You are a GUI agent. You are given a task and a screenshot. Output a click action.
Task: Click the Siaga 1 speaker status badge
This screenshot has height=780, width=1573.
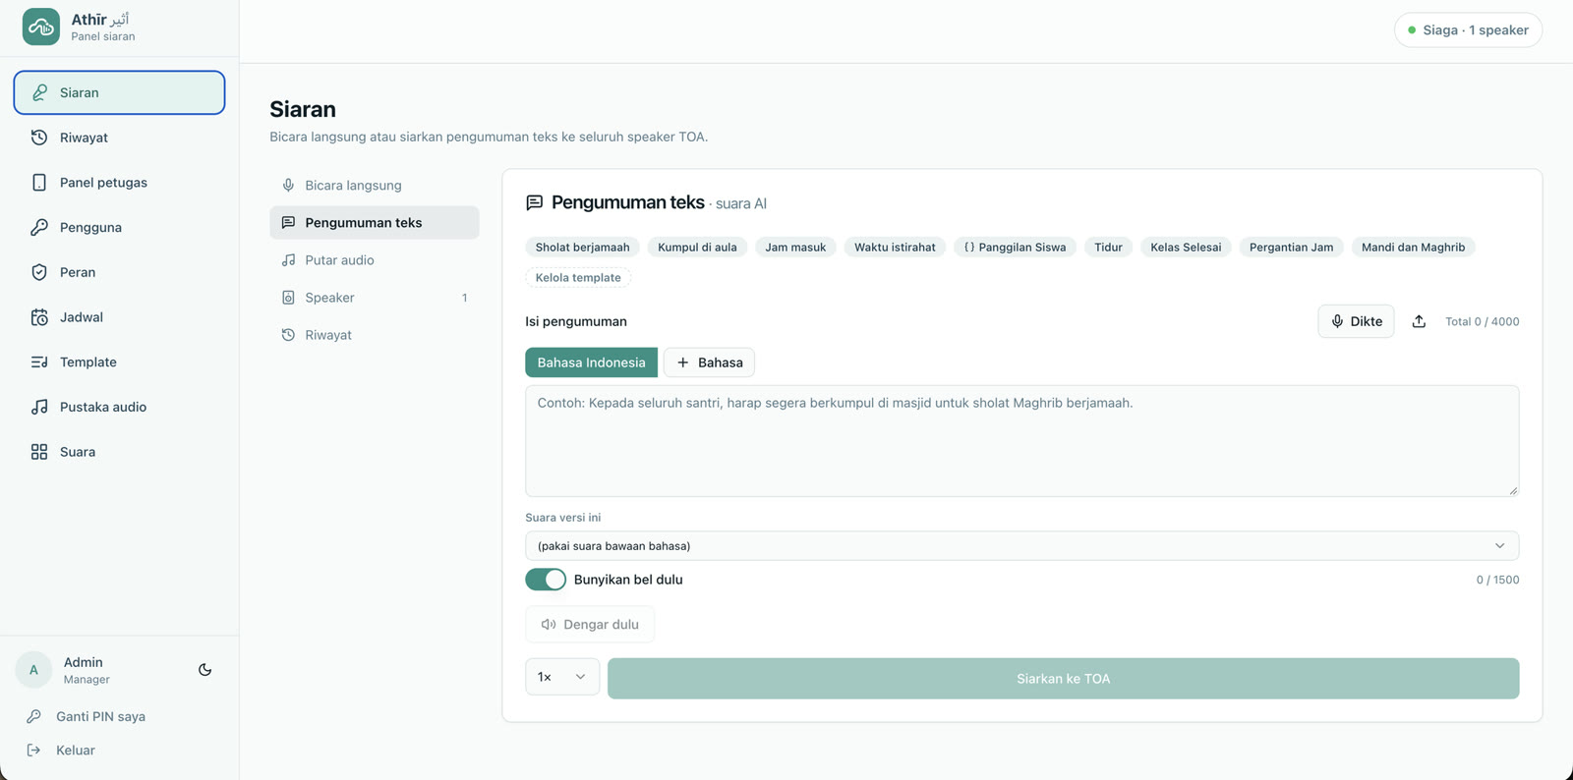tap(1468, 29)
